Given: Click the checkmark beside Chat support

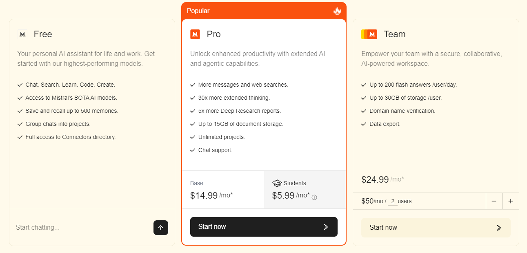Looking at the screenshot, I should point(193,150).
